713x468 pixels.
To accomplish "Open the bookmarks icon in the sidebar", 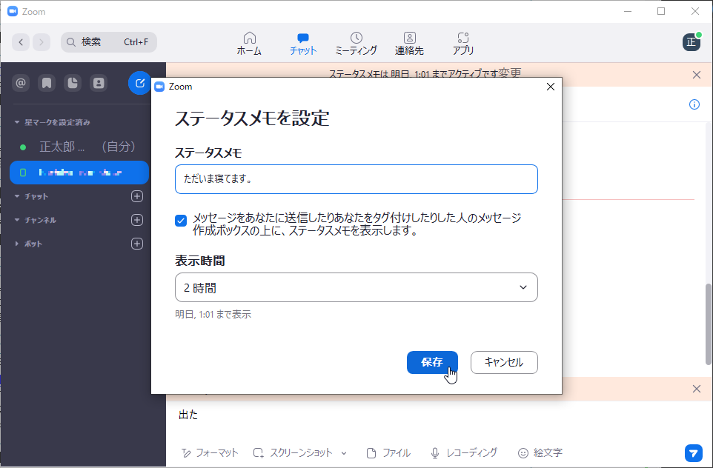I will pos(47,83).
